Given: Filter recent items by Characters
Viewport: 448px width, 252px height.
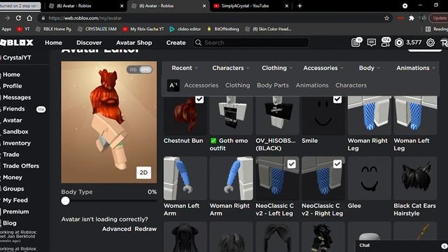Looking at the screenshot, I should point(351,85).
